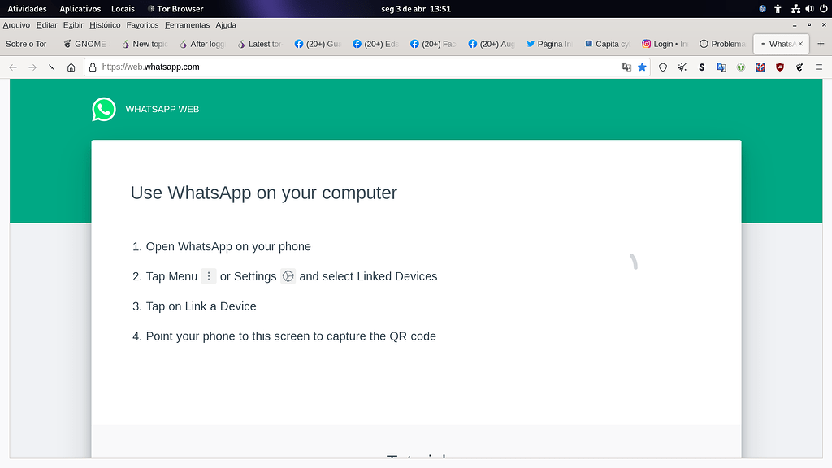Open the Atividades overview
The width and height of the screenshot is (832, 468).
point(27,8)
